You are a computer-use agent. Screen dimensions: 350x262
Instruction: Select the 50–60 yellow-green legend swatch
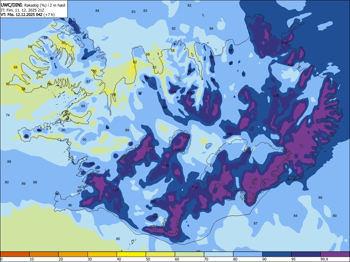(161, 254)
